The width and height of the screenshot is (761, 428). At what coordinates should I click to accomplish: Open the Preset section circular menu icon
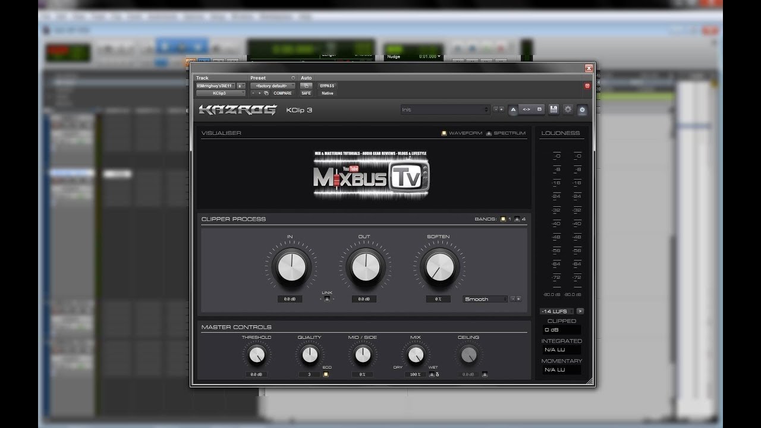point(293,78)
